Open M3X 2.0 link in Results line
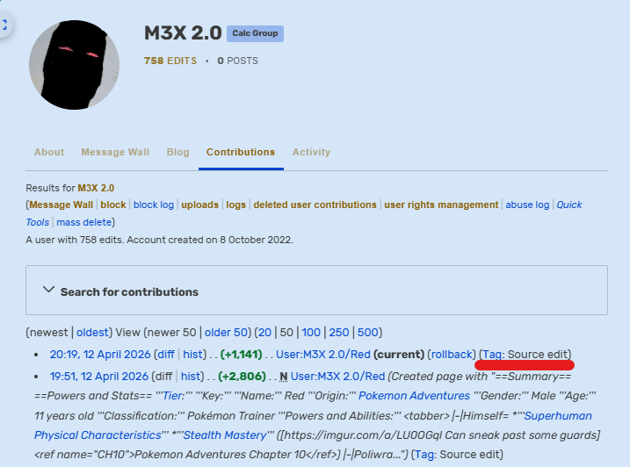630x467 pixels. coord(96,188)
